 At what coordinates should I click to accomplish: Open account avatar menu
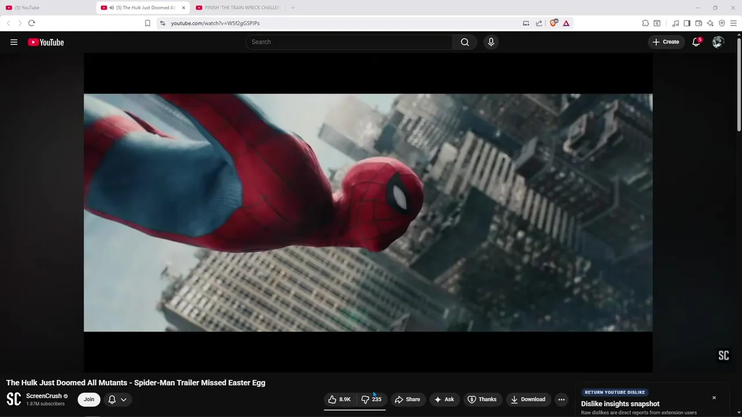coord(718,42)
